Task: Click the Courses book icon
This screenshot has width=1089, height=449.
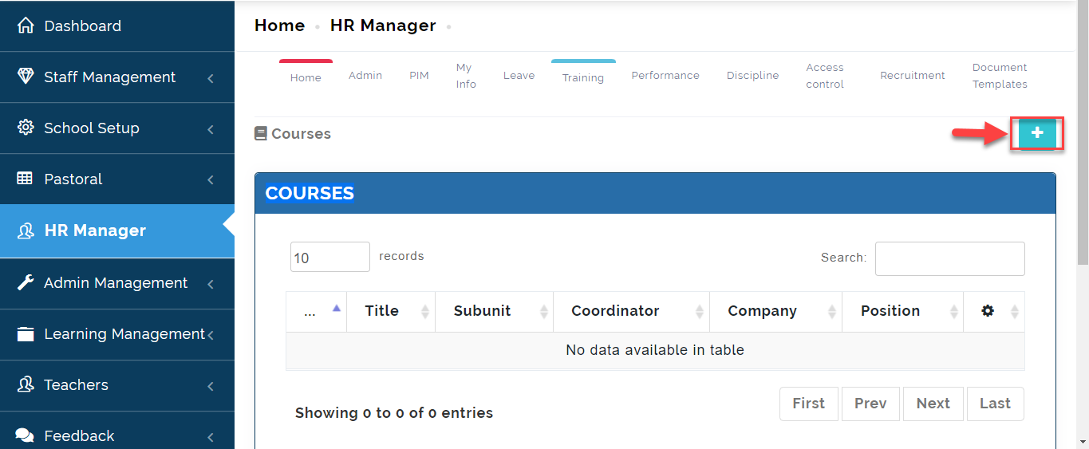Action: pyautogui.click(x=260, y=134)
